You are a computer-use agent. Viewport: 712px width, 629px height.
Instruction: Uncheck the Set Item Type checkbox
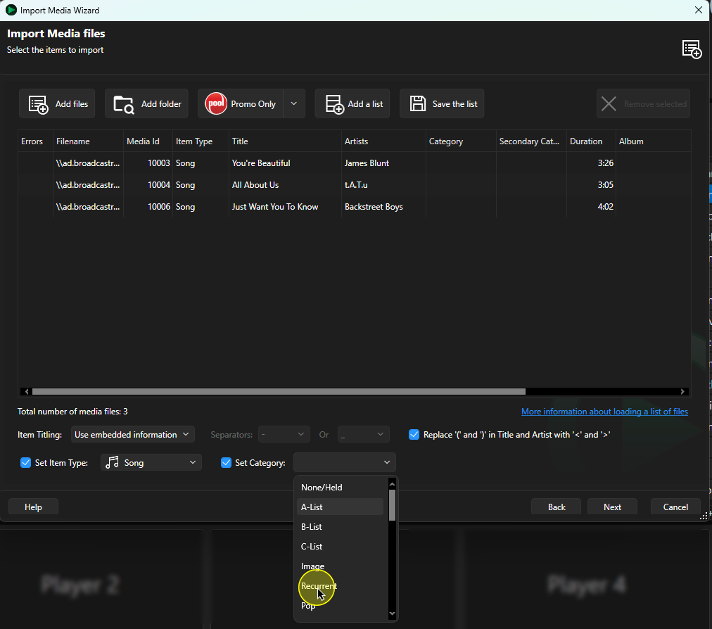[x=25, y=462]
